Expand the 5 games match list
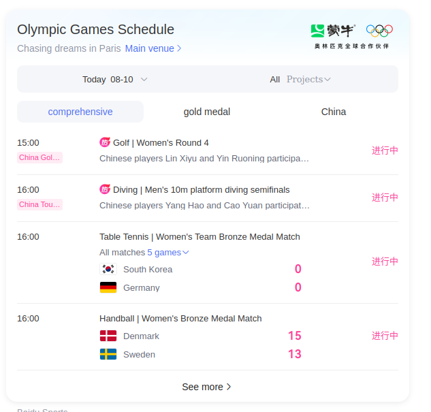431x412 pixels. [x=168, y=253]
